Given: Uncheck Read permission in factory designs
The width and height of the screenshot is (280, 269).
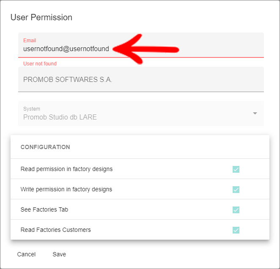Looking at the screenshot, I should (236, 169).
